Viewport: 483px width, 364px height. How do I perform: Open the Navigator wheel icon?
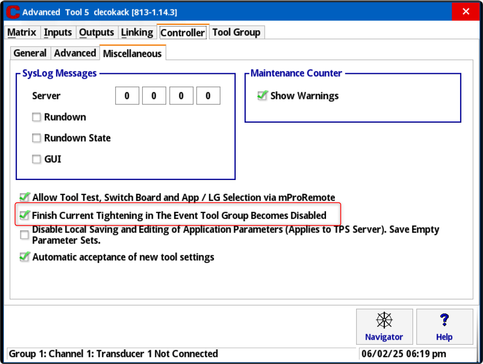(384, 320)
